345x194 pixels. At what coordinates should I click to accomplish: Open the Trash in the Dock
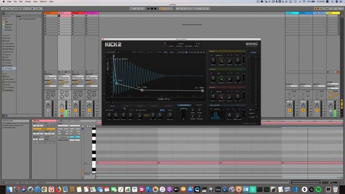(335, 189)
